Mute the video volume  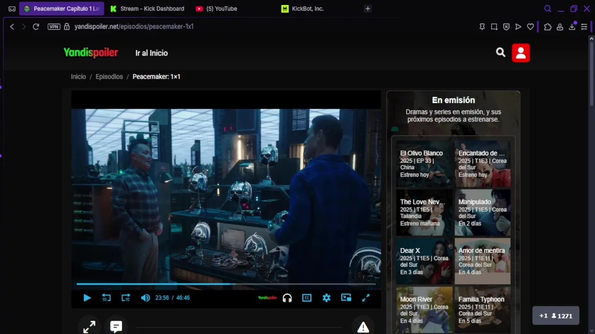tap(145, 298)
